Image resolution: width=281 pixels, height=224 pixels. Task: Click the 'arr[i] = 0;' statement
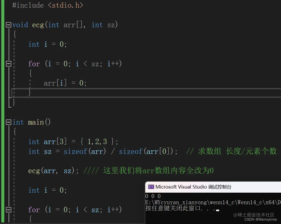65,83
